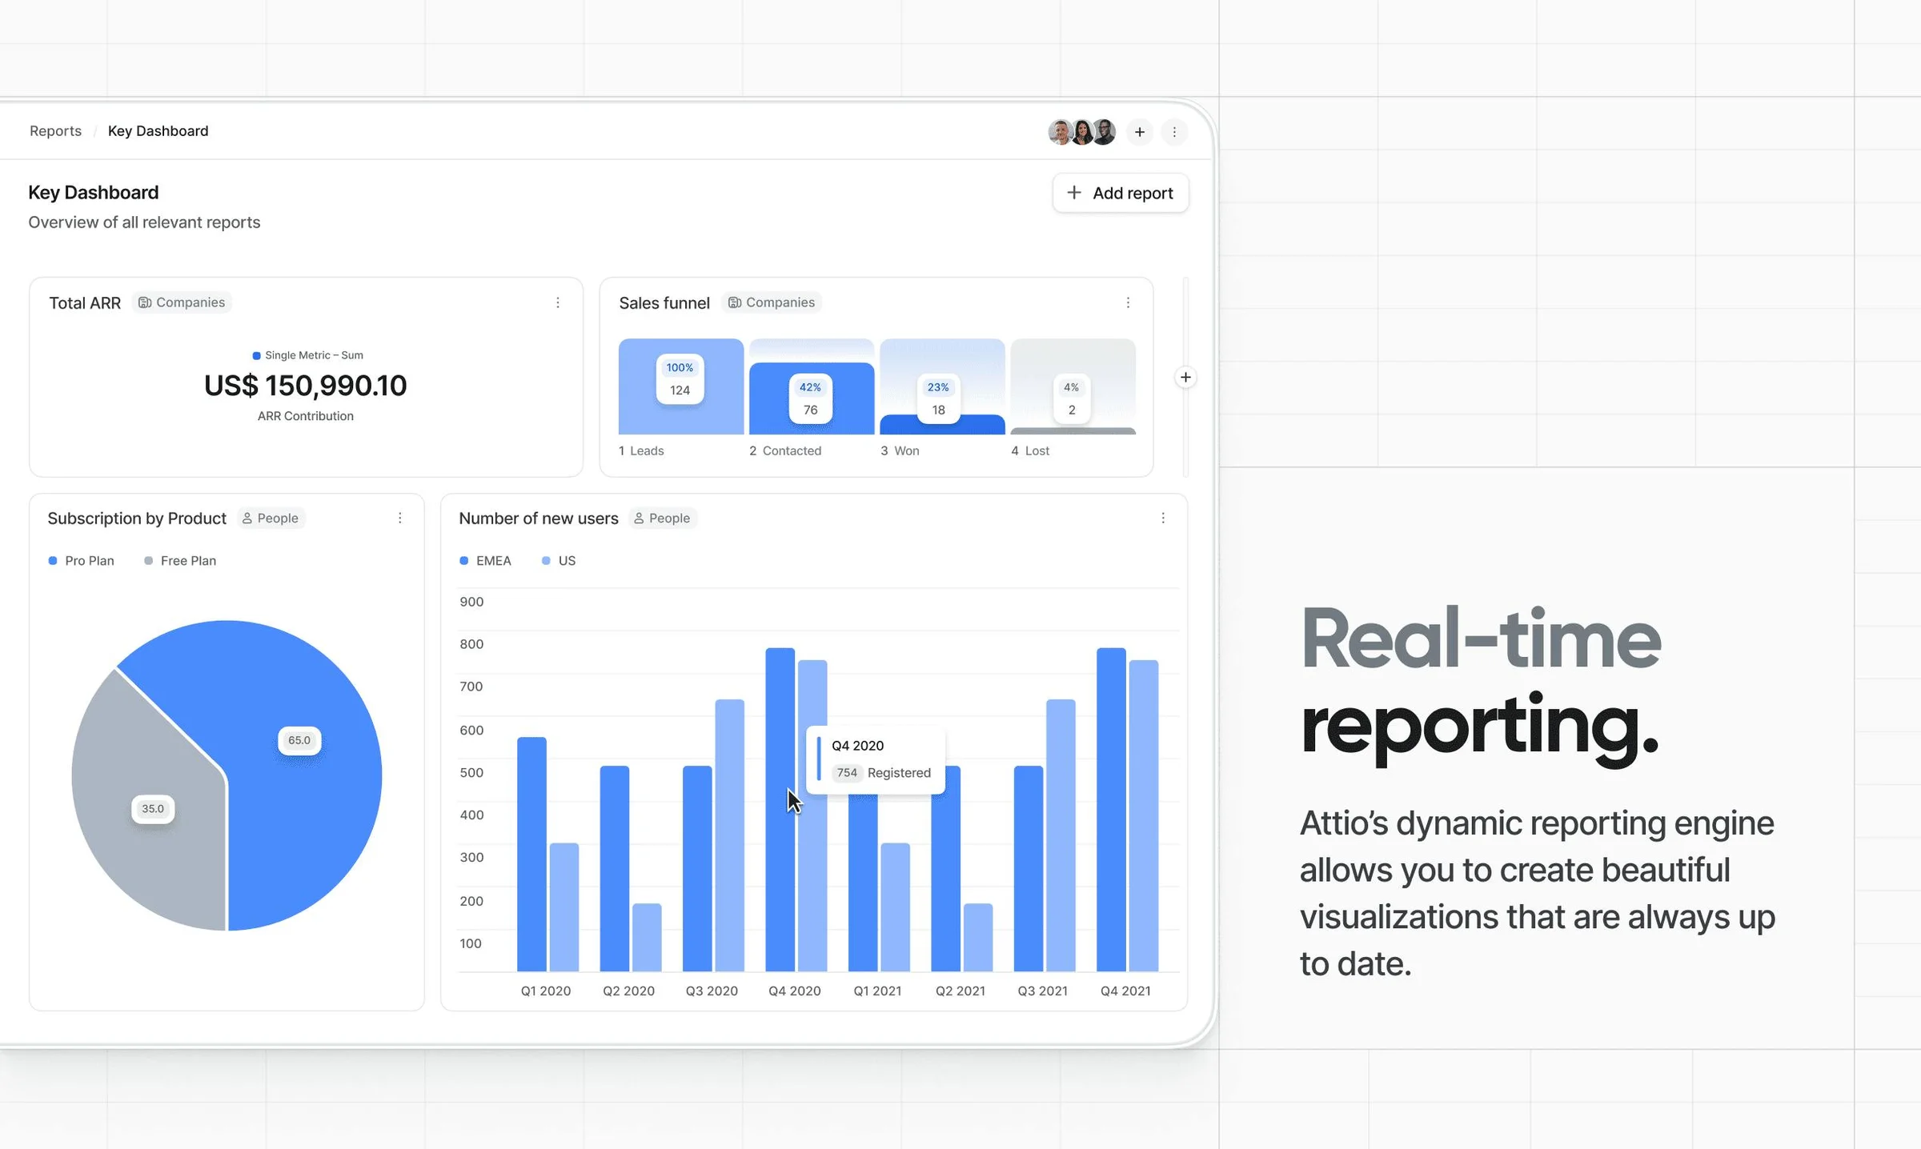Click the middle user avatar in header
Screen dimensions: 1921x1149
click(x=1082, y=132)
